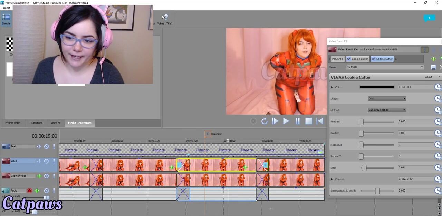The width and height of the screenshot is (442, 216).
Task: Click the Pan/Crop button in FX chain
Action: (337, 59)
